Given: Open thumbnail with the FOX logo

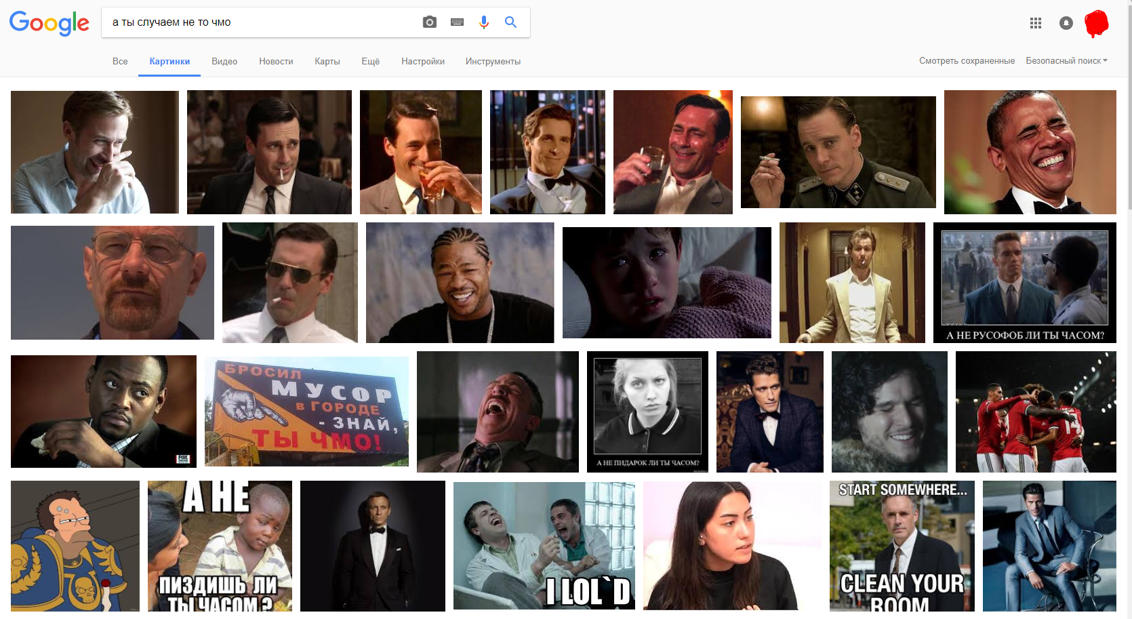Looking at the screenshot, I should tap(104, 412).
